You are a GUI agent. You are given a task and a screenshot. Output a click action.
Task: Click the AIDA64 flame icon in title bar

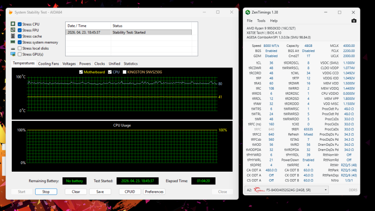tap(10, 12)
